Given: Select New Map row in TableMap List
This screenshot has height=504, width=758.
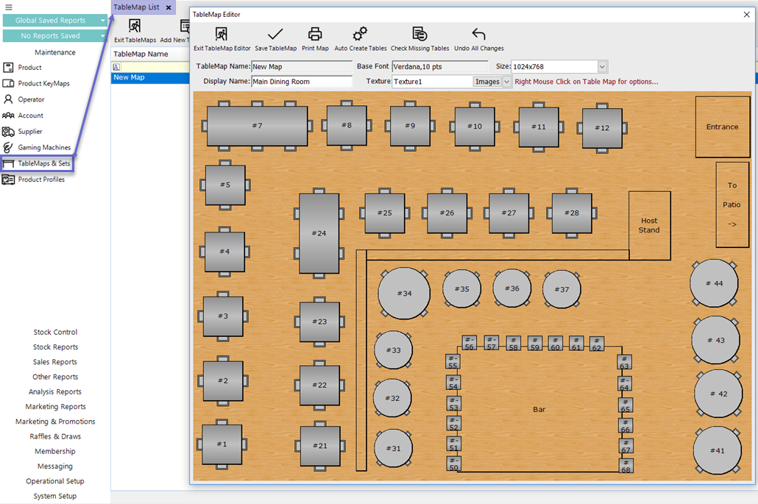Looking at the screenshot, I should [150, 77].
